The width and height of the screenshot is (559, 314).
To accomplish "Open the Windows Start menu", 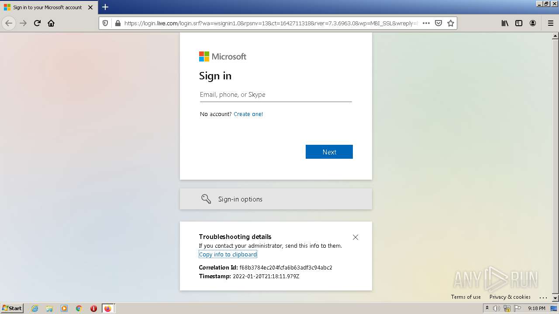I will 12,308.
